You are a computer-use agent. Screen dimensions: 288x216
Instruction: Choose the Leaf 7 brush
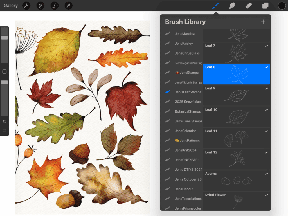point(236,53)
